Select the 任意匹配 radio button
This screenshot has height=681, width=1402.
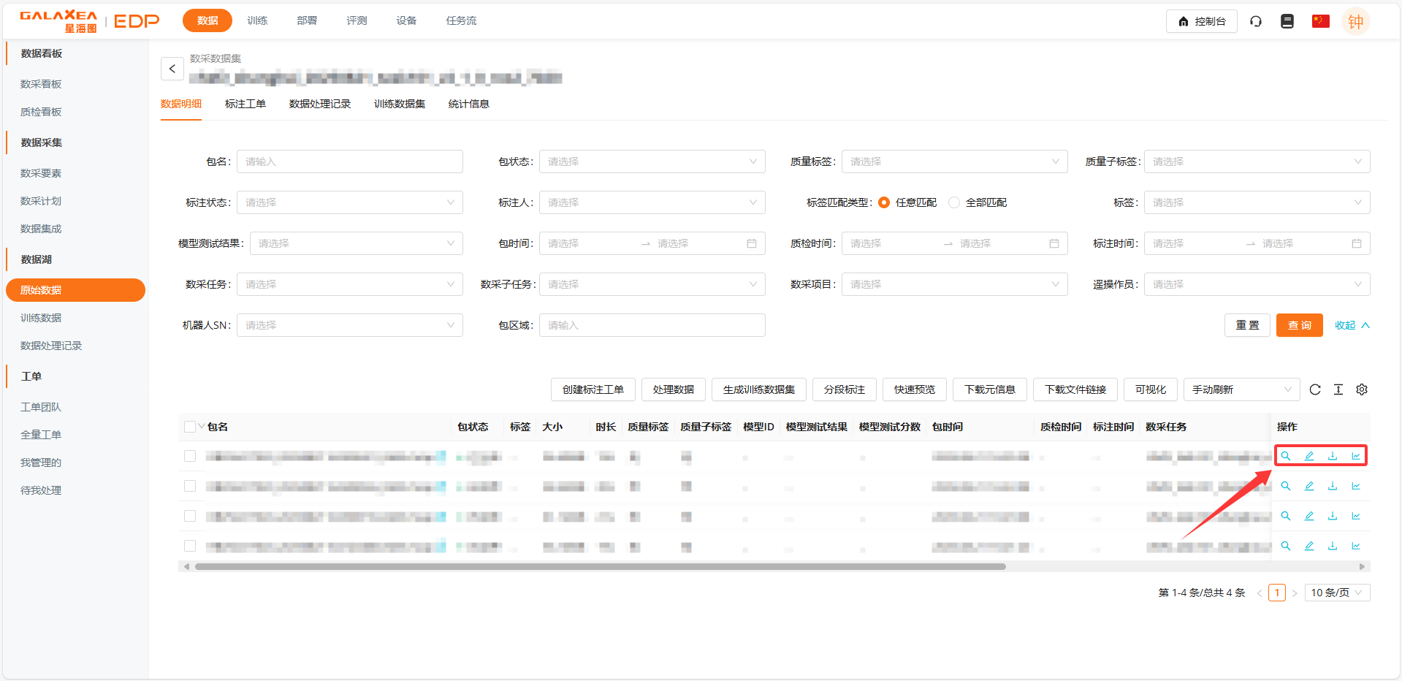point(884,202)
